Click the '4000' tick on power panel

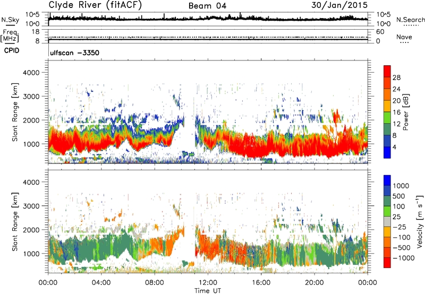tap(31, 73)
